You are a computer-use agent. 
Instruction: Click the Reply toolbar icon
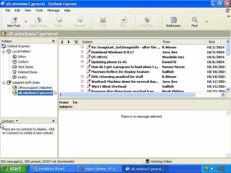click(x=59, y=20)
